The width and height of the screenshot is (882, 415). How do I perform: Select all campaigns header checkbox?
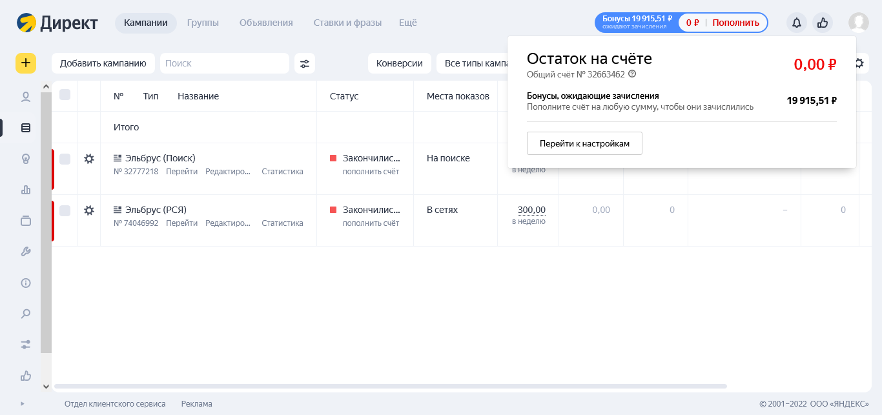(65, 95)
